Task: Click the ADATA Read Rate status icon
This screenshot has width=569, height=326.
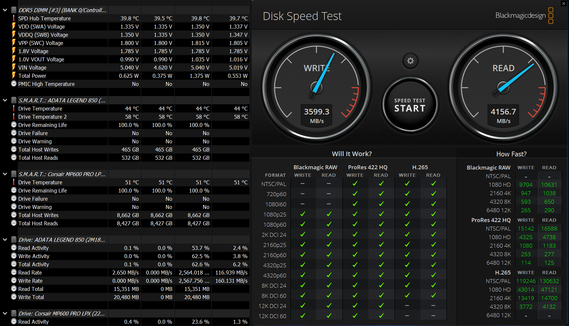Action: click(14, 272)
